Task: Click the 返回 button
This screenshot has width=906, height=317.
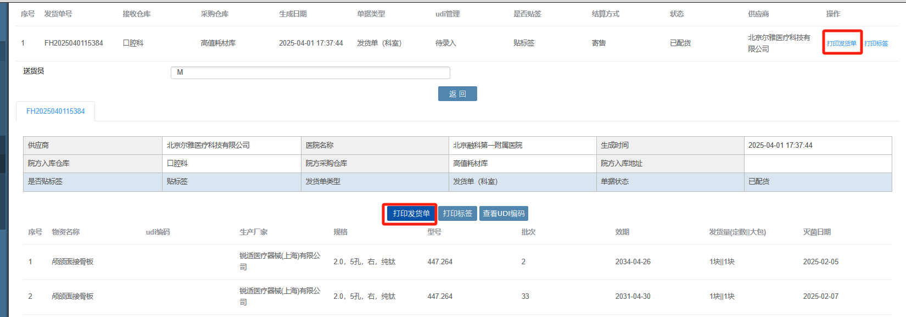Action: click(x=457, y=94)
